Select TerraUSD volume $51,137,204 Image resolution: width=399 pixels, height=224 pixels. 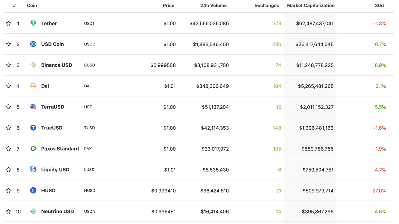coord(215,107)
